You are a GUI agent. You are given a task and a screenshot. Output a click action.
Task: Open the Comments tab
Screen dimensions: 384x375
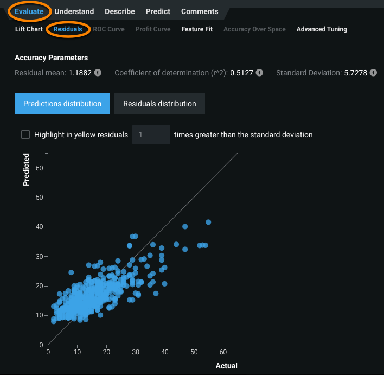click(x=200, y=11)
